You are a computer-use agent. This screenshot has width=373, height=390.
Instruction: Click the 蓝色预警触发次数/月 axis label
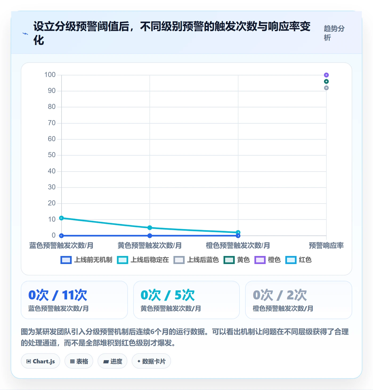coord(61,245)
